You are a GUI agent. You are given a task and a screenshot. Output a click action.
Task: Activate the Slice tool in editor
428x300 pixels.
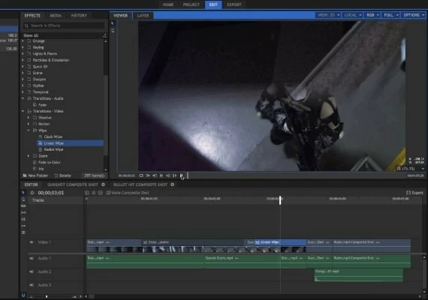coord(23,206)
